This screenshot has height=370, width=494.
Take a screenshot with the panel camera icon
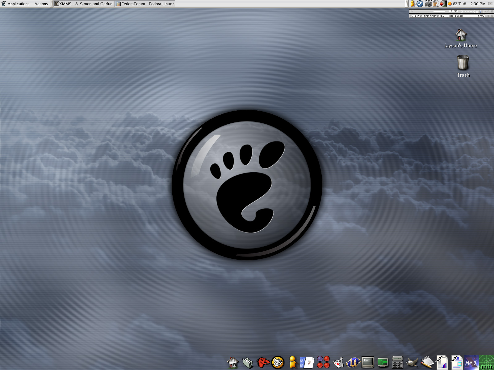click(428, 4)
